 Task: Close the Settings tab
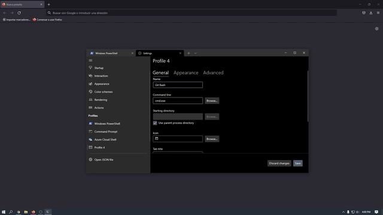[x=180, y=53]
